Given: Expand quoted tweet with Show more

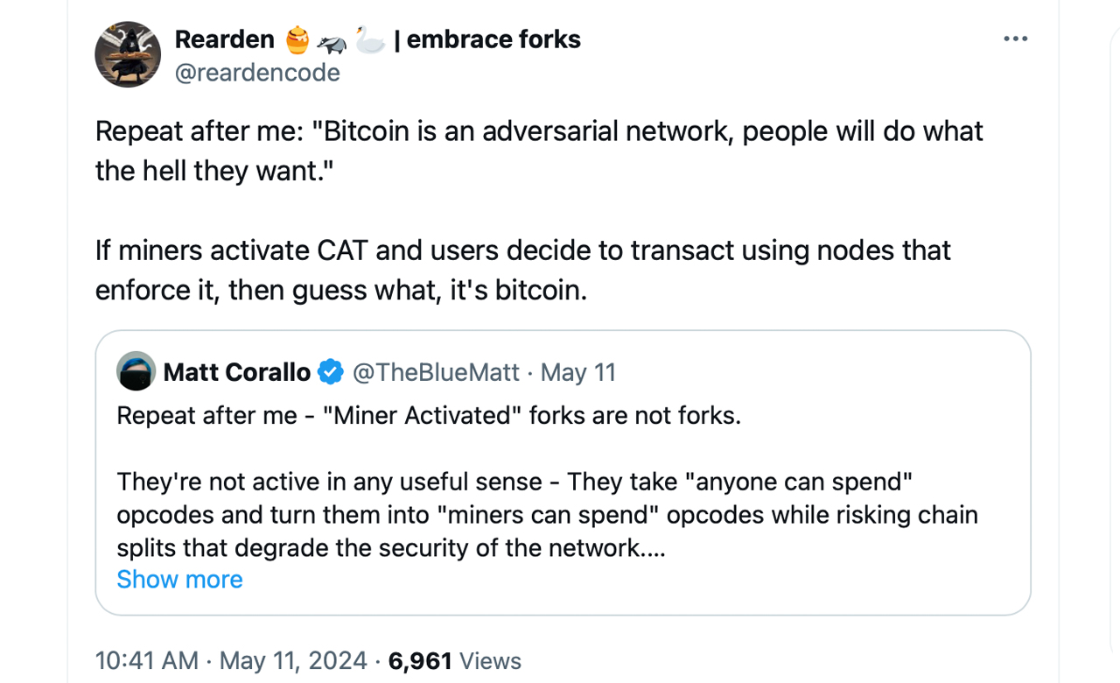Looking at the screenshot, I should tap(179, 579).
